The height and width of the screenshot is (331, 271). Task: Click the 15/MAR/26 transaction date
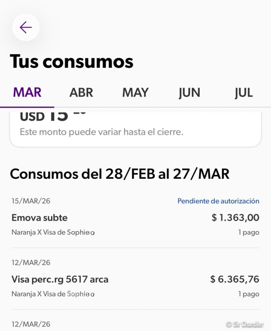point(31,201)
